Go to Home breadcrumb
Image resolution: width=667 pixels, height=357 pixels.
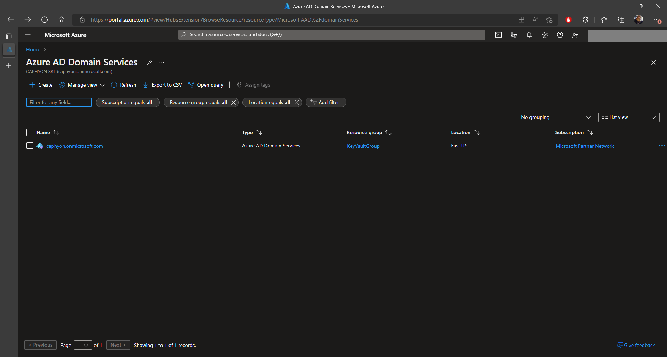tap(33, 50)
